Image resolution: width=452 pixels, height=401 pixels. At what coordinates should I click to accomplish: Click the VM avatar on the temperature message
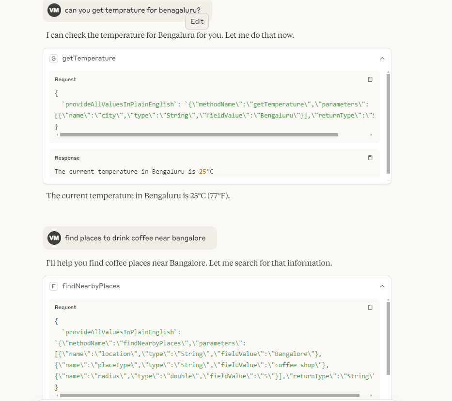pyautogui.click(x=54, y=10)
